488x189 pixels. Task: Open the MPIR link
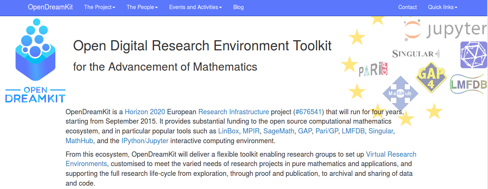coord(251,132)
